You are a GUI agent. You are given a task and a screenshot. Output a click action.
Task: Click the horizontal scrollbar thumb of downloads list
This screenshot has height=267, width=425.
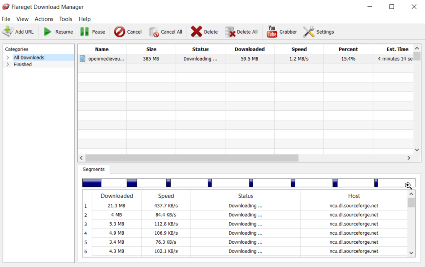pos(192,158)
